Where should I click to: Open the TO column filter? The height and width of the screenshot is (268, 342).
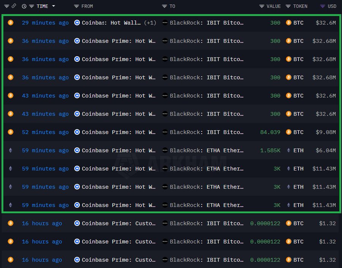click(x=164, y=6)
